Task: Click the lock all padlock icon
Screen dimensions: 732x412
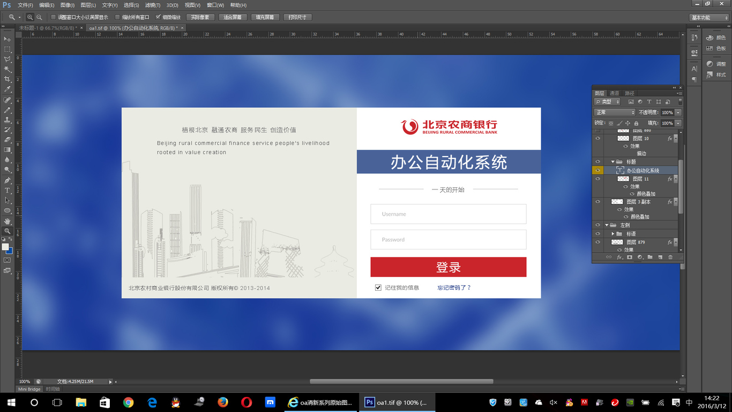Action: coord(636,123)
